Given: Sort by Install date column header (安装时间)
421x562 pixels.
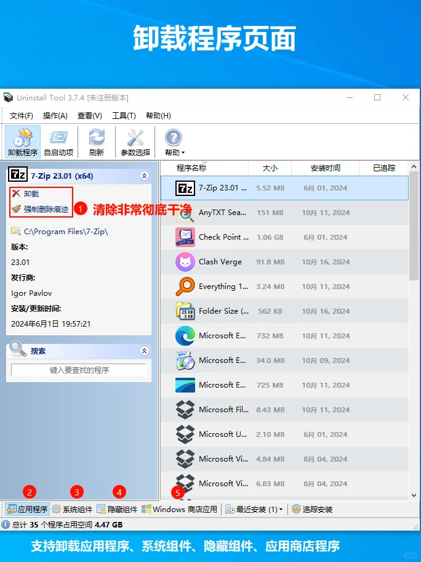Looking at the screenshot, I should coord(325,168).
